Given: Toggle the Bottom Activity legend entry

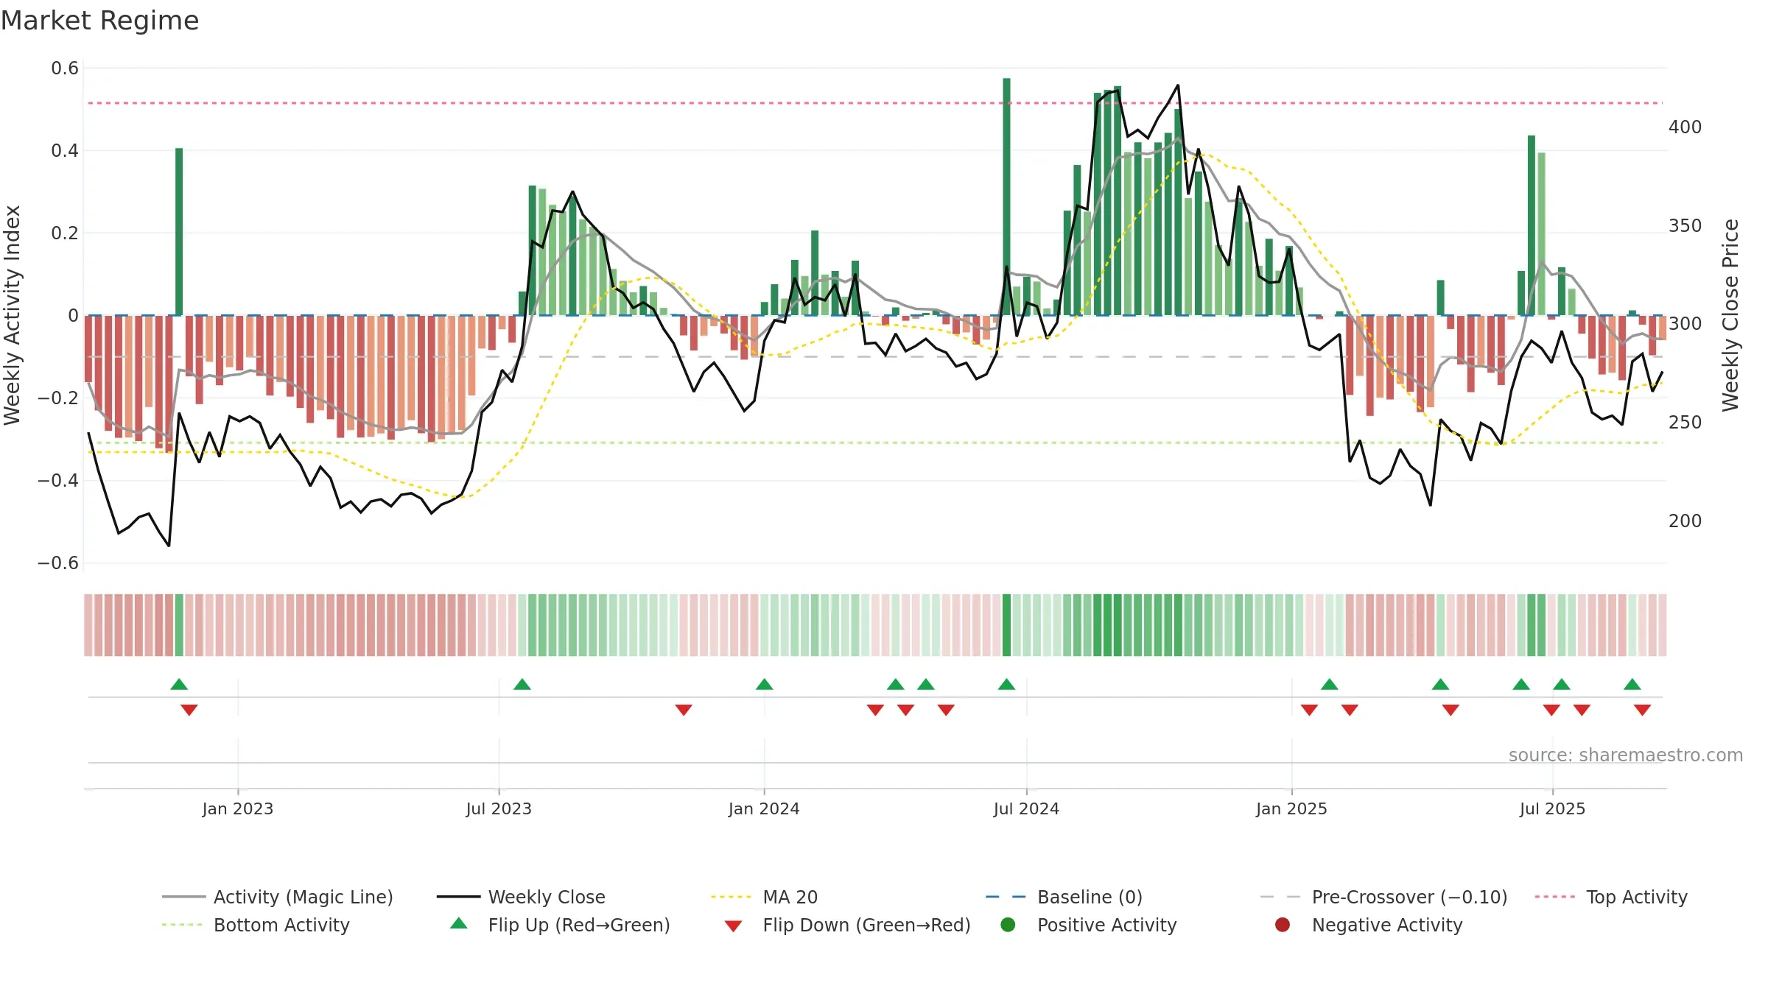Looking at the screenshot, I should click(x=256, y=925).
